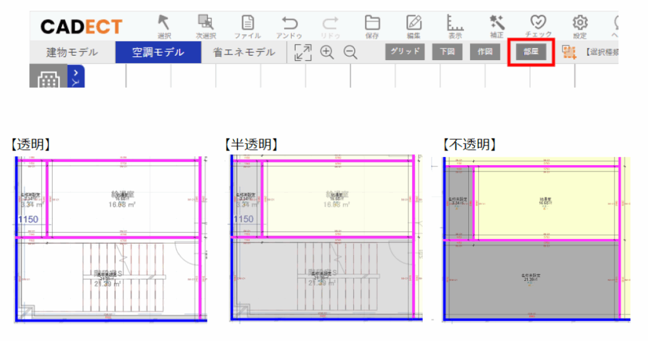Click the fit-to-screen expand arrows icon

(303, 53)
